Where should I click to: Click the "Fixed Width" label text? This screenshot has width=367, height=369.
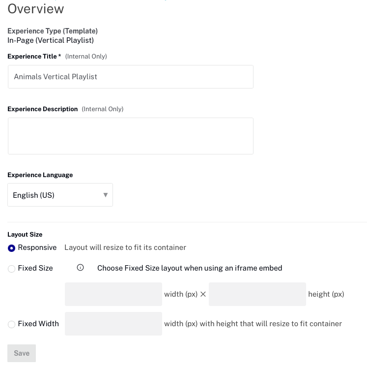[38, 324]
